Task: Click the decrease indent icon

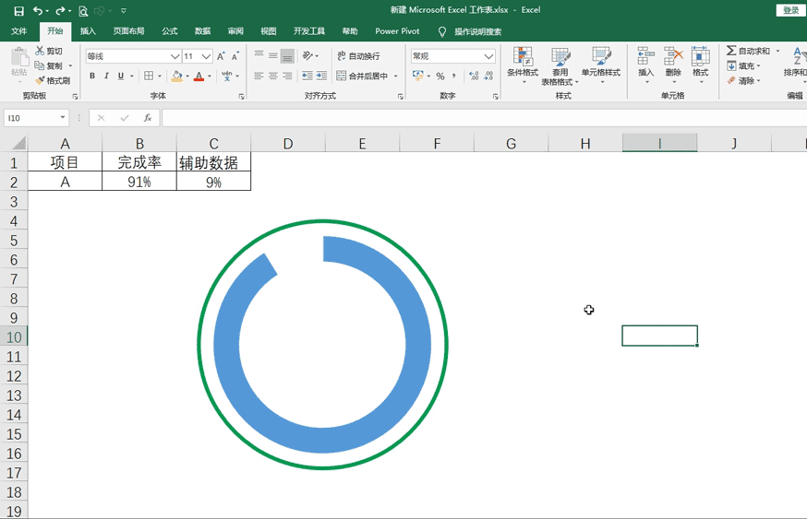Action: 307,76
